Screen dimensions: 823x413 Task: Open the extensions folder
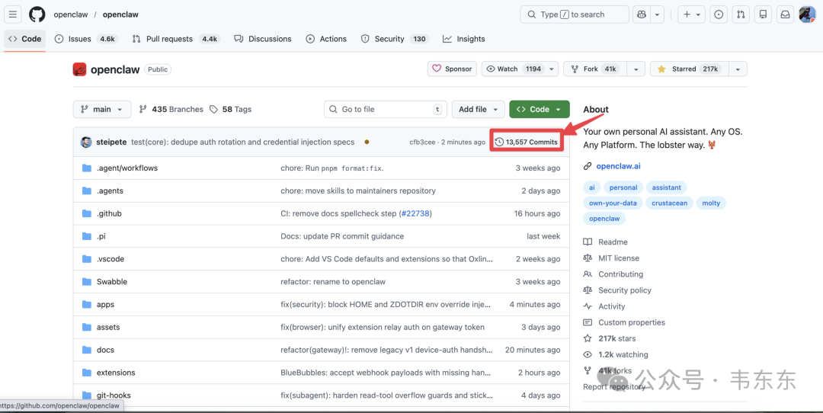pyautogui.click(x=116, y=373)
